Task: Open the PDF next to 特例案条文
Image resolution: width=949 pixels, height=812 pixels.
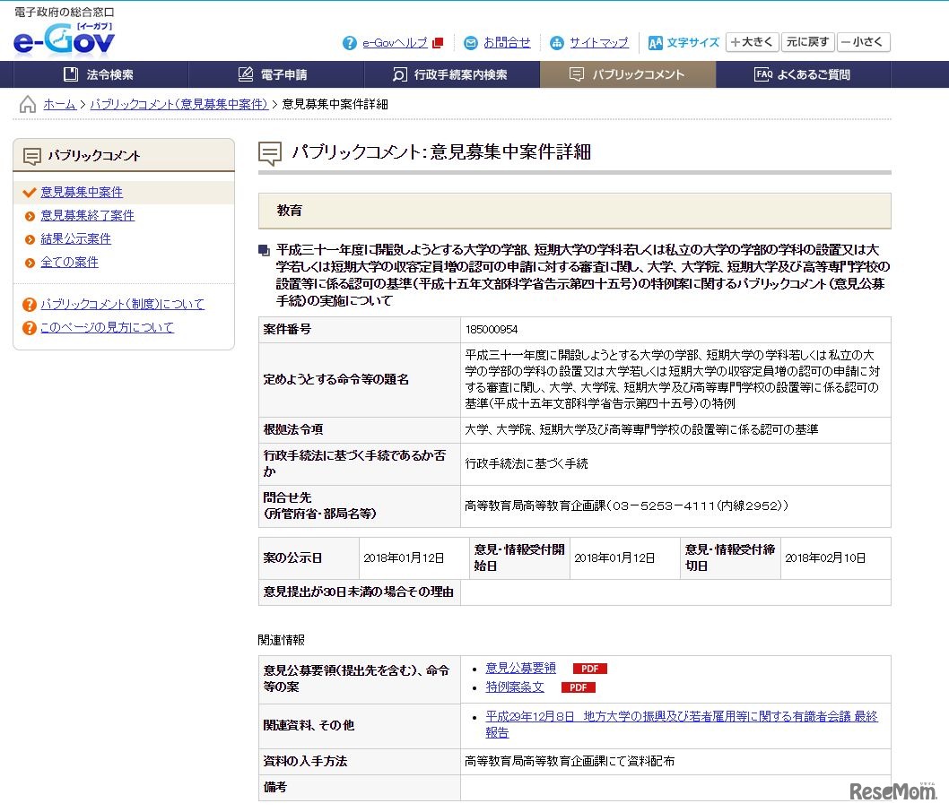Action: [579, 687]
